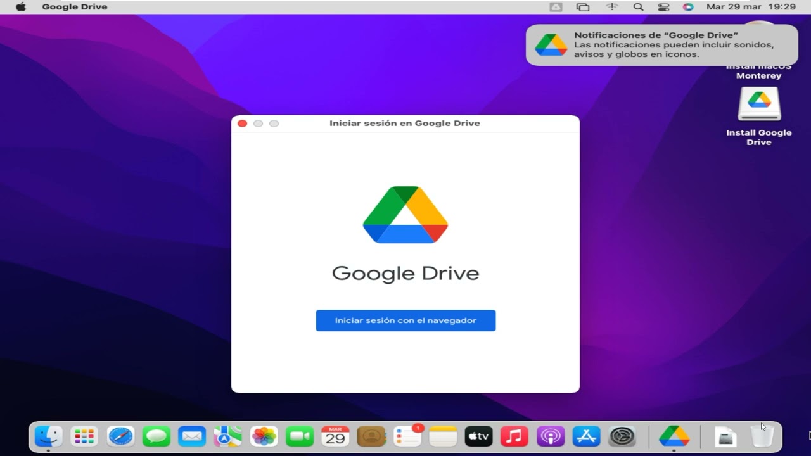Click the Google Drive notifications banner
The height and width of the screenshot is (456, 811).
point(662,45)
